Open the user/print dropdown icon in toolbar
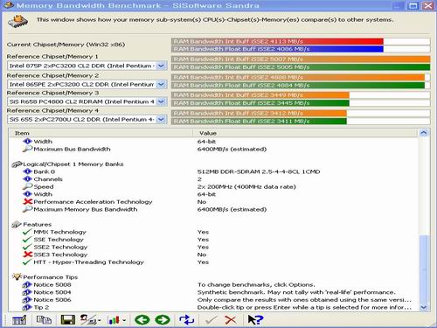437x328 pixels. [x=90, y=320]
